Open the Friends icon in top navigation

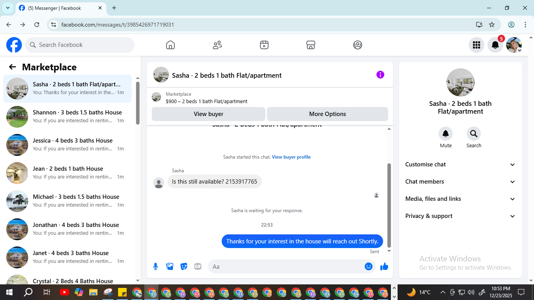click(x=217, y=45)
